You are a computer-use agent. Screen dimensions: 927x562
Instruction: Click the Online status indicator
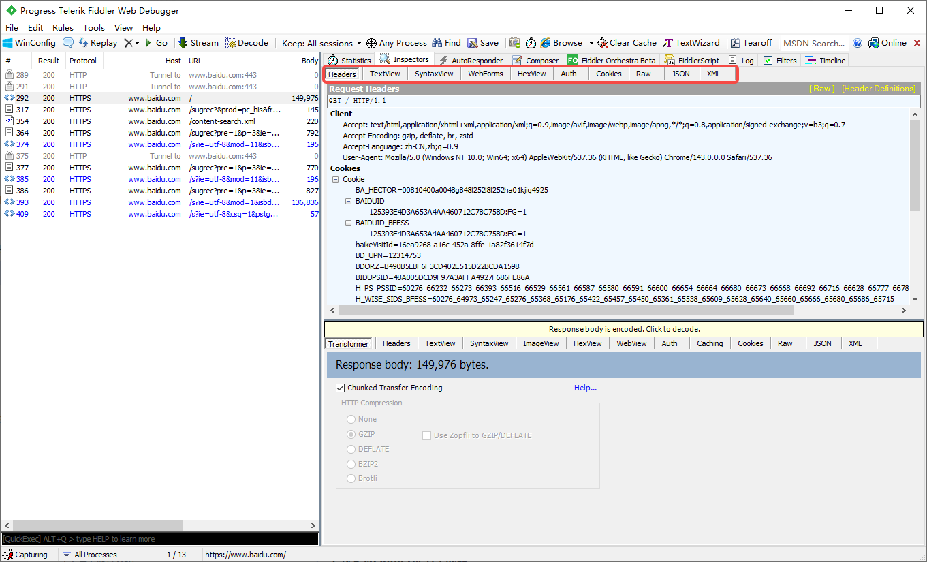pyautogui.click(x=887, y=43)
